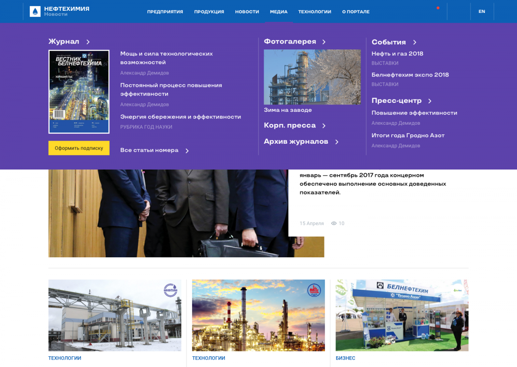Open the Белнефтехим exhibition stand card image
The width and height of the screenshot is (517, 367).
pyautogui.click(x=402, y=315)
